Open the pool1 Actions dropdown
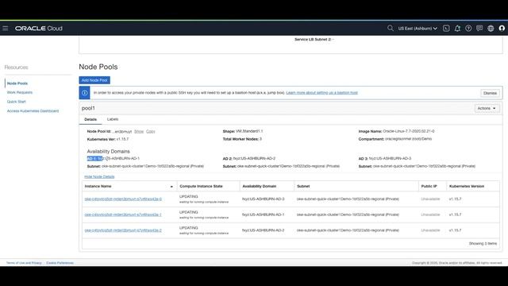 click(x=487, y=108)
